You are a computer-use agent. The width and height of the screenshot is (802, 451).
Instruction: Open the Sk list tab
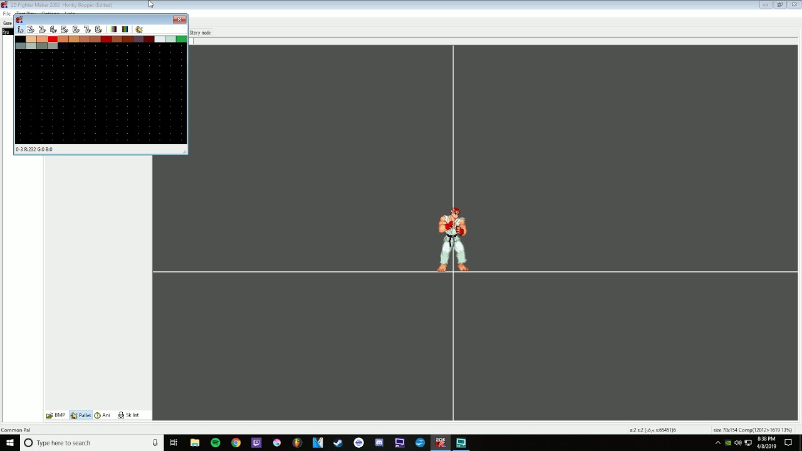(128, 415)
